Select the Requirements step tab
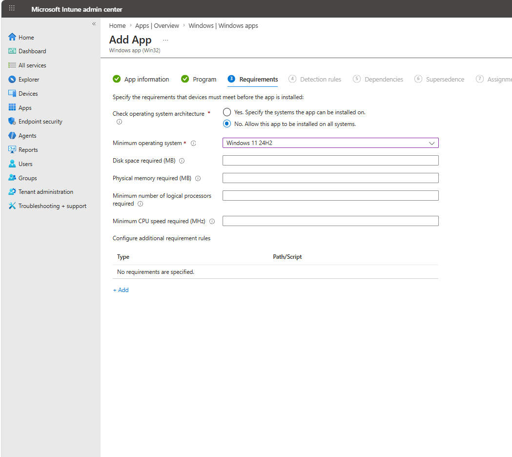The width and height of the screenshot is (512, 457). (253, 80)
